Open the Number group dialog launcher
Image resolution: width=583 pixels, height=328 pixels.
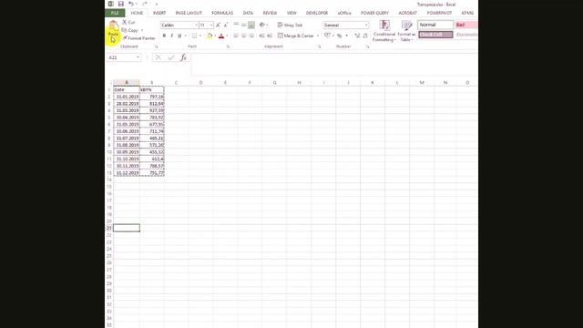(367, 46)
